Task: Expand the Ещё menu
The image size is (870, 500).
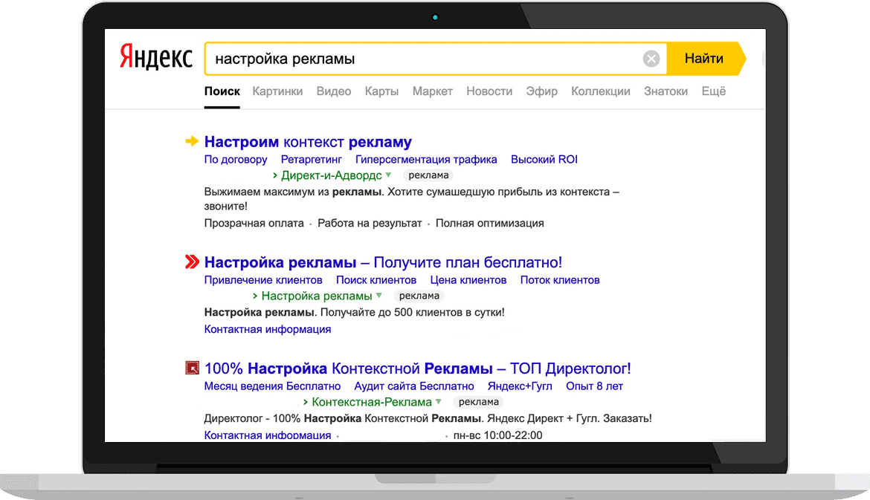Action: pos(714,91)
